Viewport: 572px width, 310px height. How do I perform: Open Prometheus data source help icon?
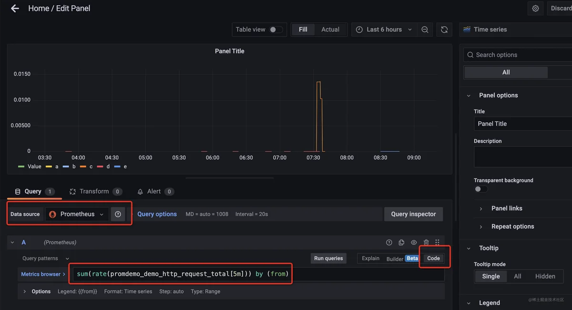118,214
